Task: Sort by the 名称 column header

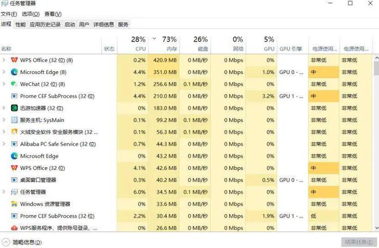Action: pos(51,44)
